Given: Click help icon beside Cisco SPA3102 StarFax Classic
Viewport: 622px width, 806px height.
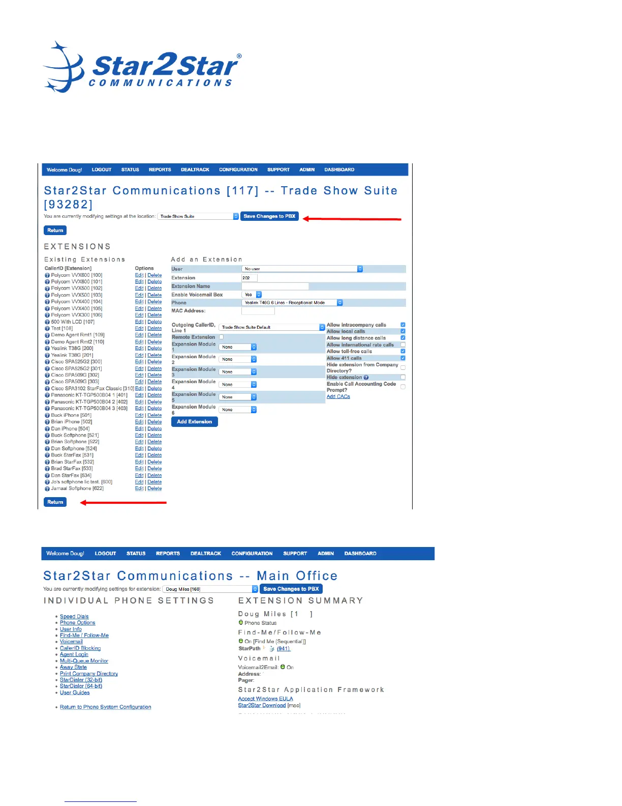Looking at the screenshot, I should coord(47,389).
